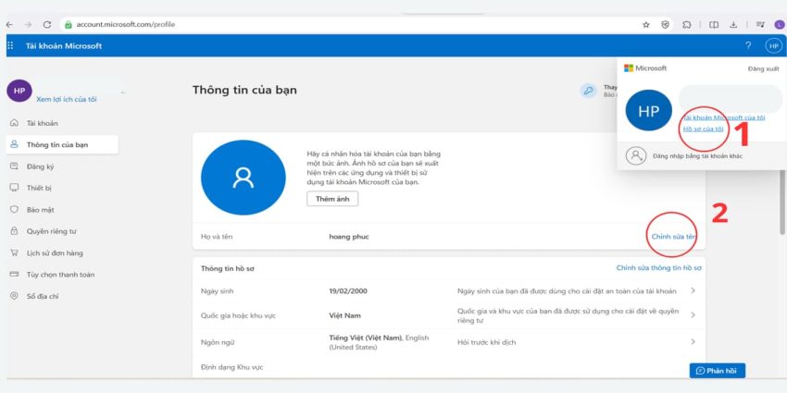Click Hỏi trước khi dịch text
787x393 pixels.
pyautogui.click(x=486, y=342)
